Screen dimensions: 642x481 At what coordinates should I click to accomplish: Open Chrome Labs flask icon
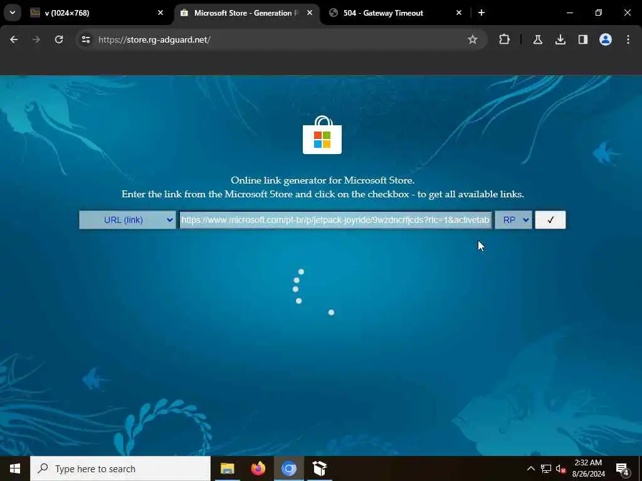pos(537,39)
